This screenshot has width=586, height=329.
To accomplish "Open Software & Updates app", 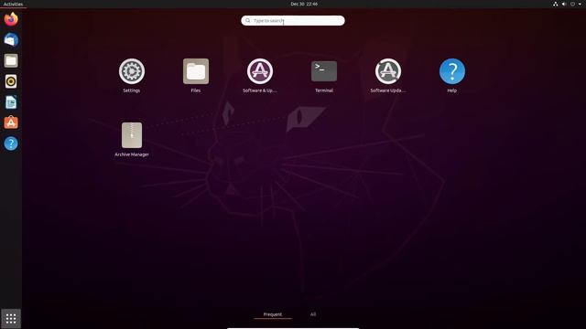I will [260, 71].
